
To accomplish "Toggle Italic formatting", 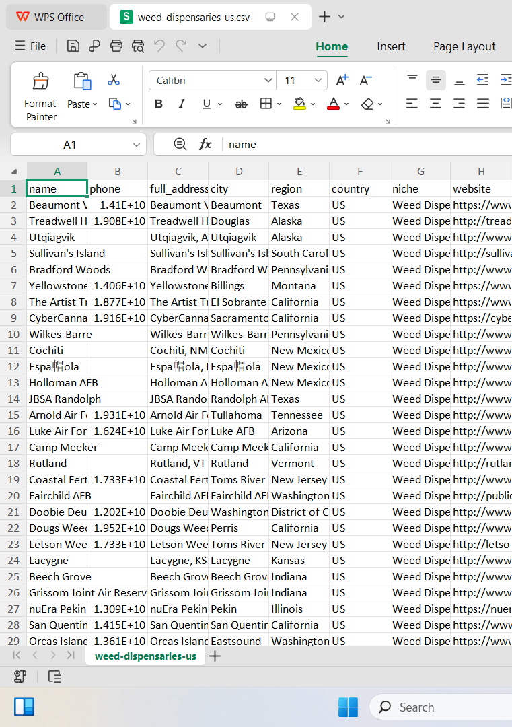I will pos(182,104).
